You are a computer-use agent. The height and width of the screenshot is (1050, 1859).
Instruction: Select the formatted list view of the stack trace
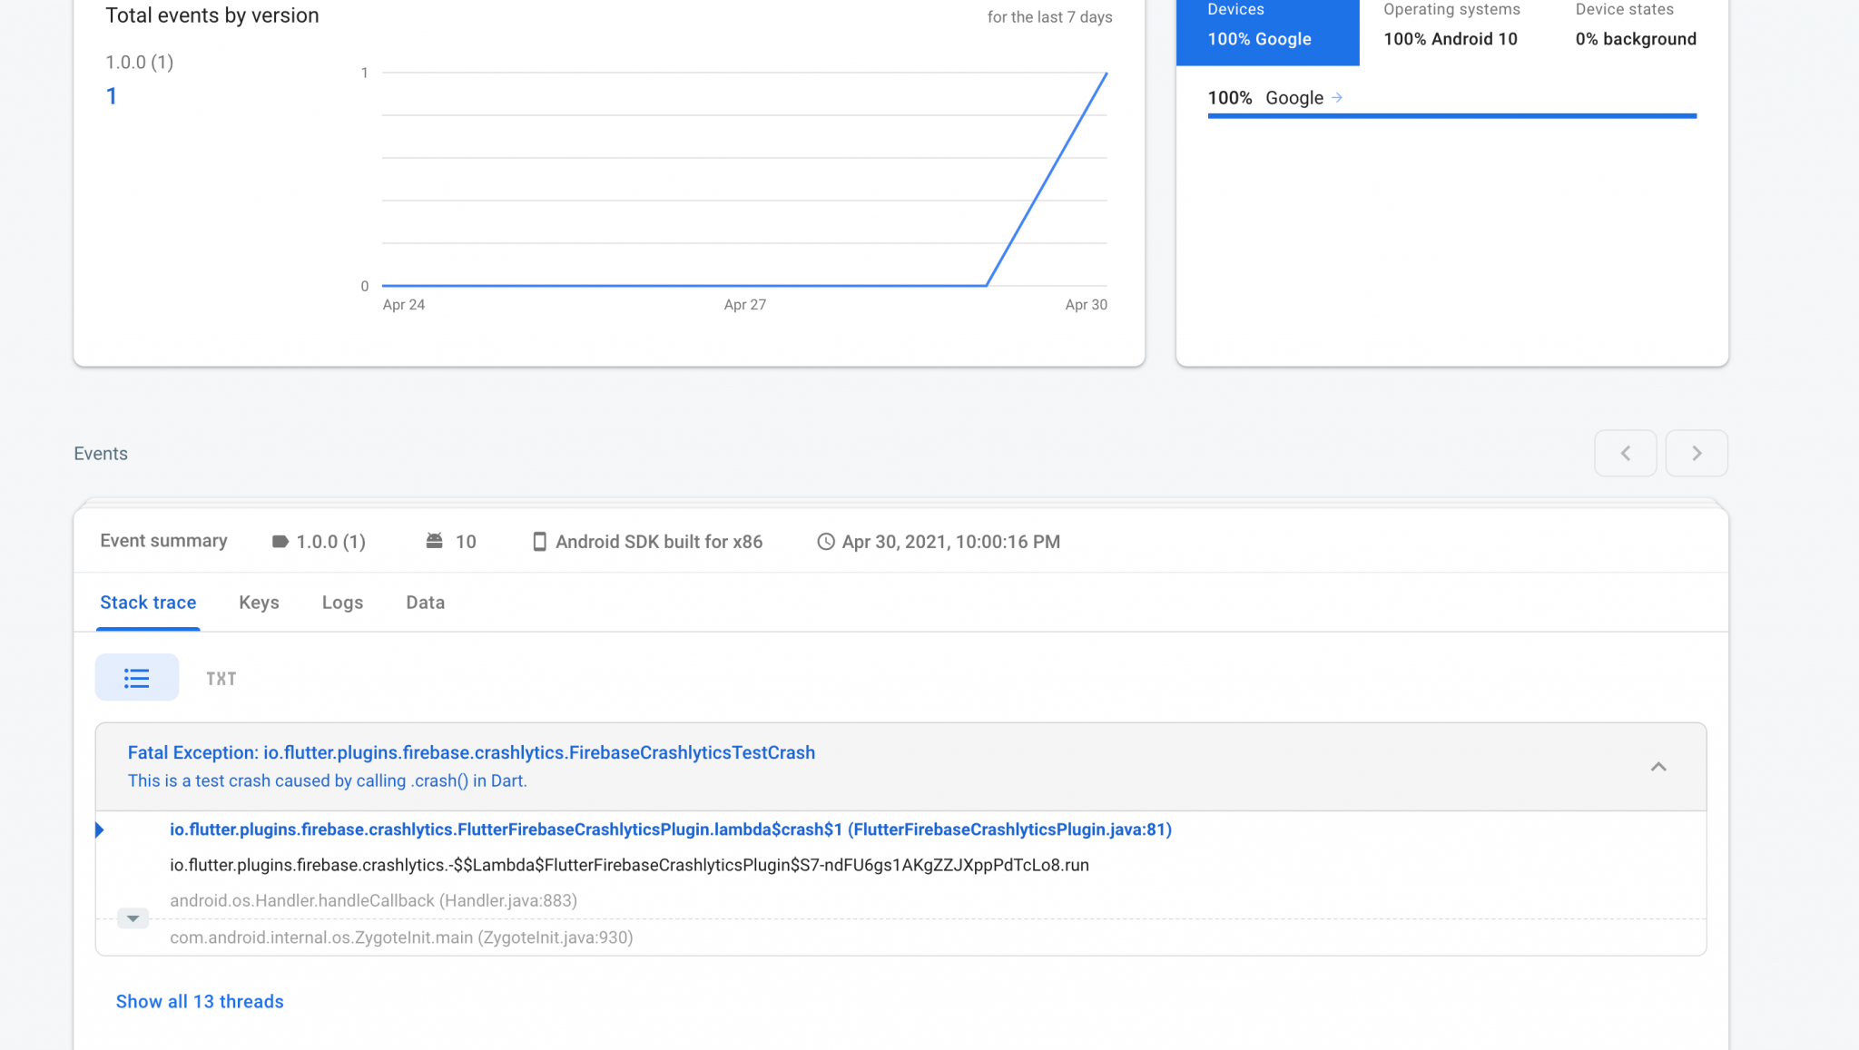click(136, 677)
